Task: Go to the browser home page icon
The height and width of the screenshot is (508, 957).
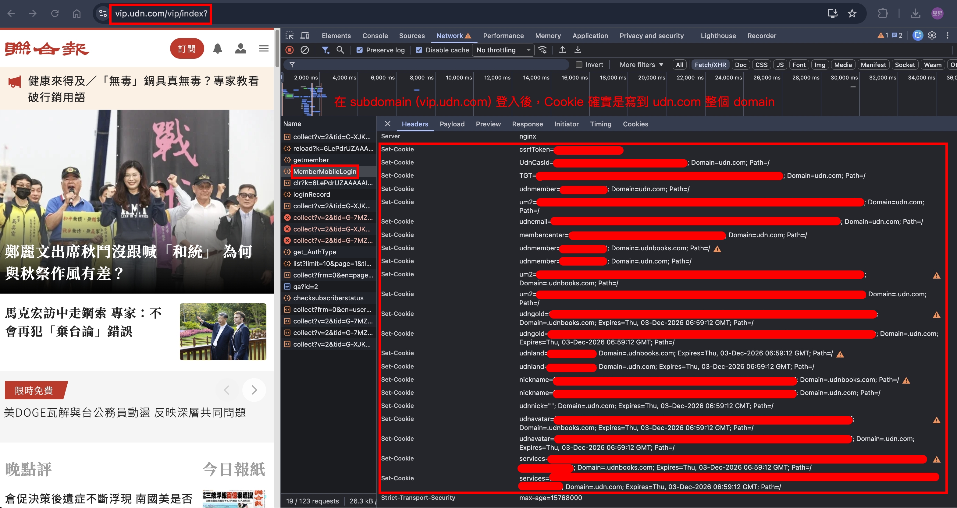Action: pyautogui.click(x=76, y=14)
